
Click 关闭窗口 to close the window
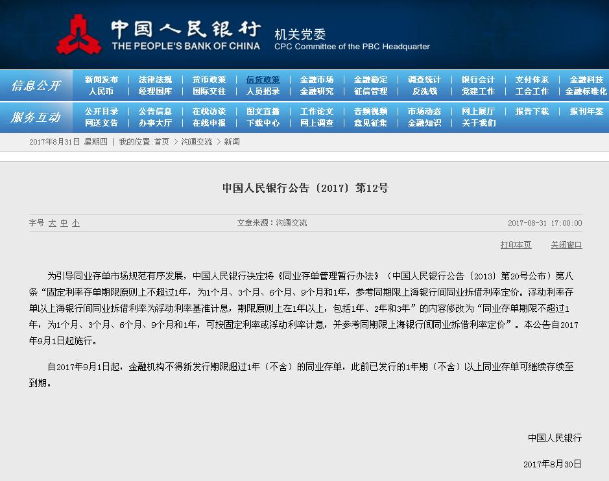tap(566, 245)
